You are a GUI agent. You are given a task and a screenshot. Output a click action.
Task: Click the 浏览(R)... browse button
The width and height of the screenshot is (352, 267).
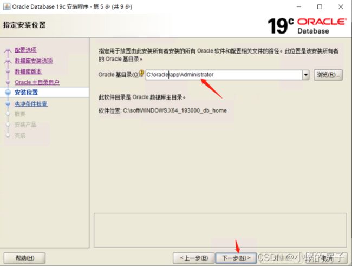pyautogui.click(x=328, y=75)
